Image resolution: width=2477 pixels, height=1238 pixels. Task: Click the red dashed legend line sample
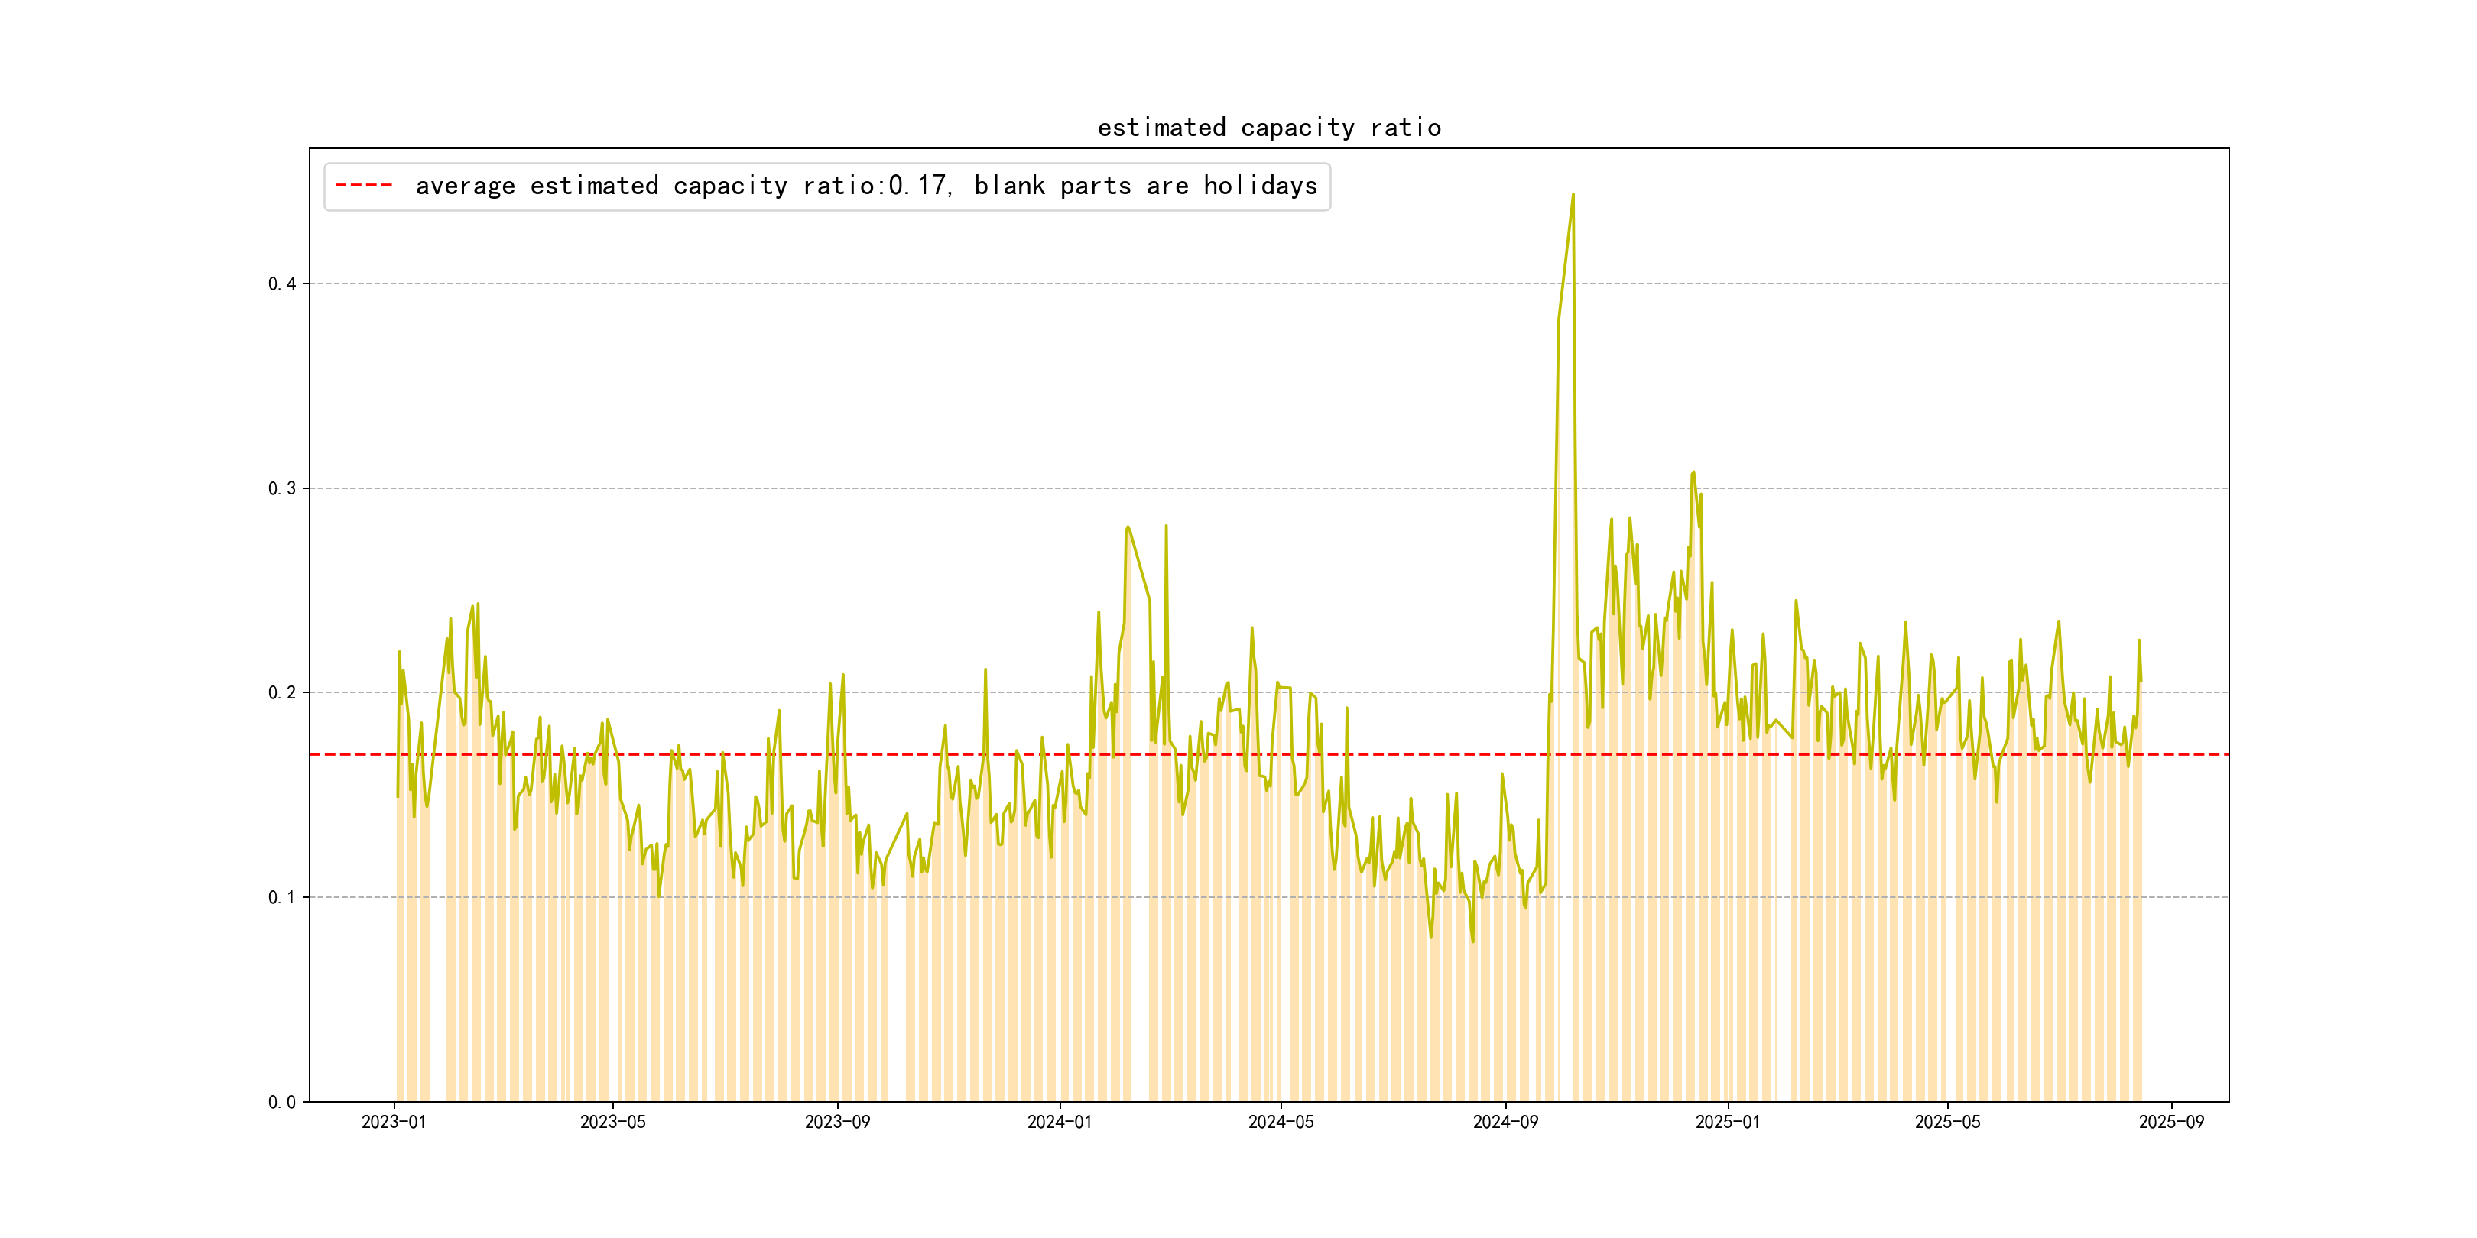pos(363,186)
